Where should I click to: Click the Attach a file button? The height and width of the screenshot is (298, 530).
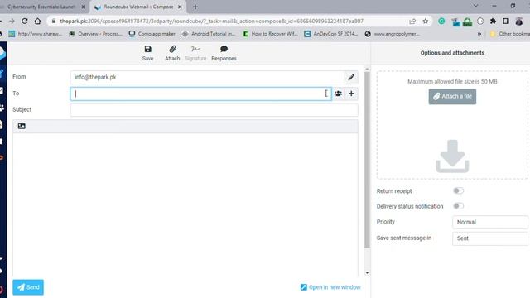452,97
